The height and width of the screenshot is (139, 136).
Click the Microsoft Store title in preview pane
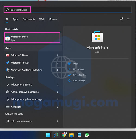[97, 48]
